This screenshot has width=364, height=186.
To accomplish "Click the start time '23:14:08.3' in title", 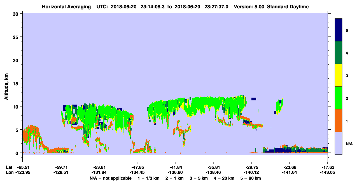I will (152, 7).
